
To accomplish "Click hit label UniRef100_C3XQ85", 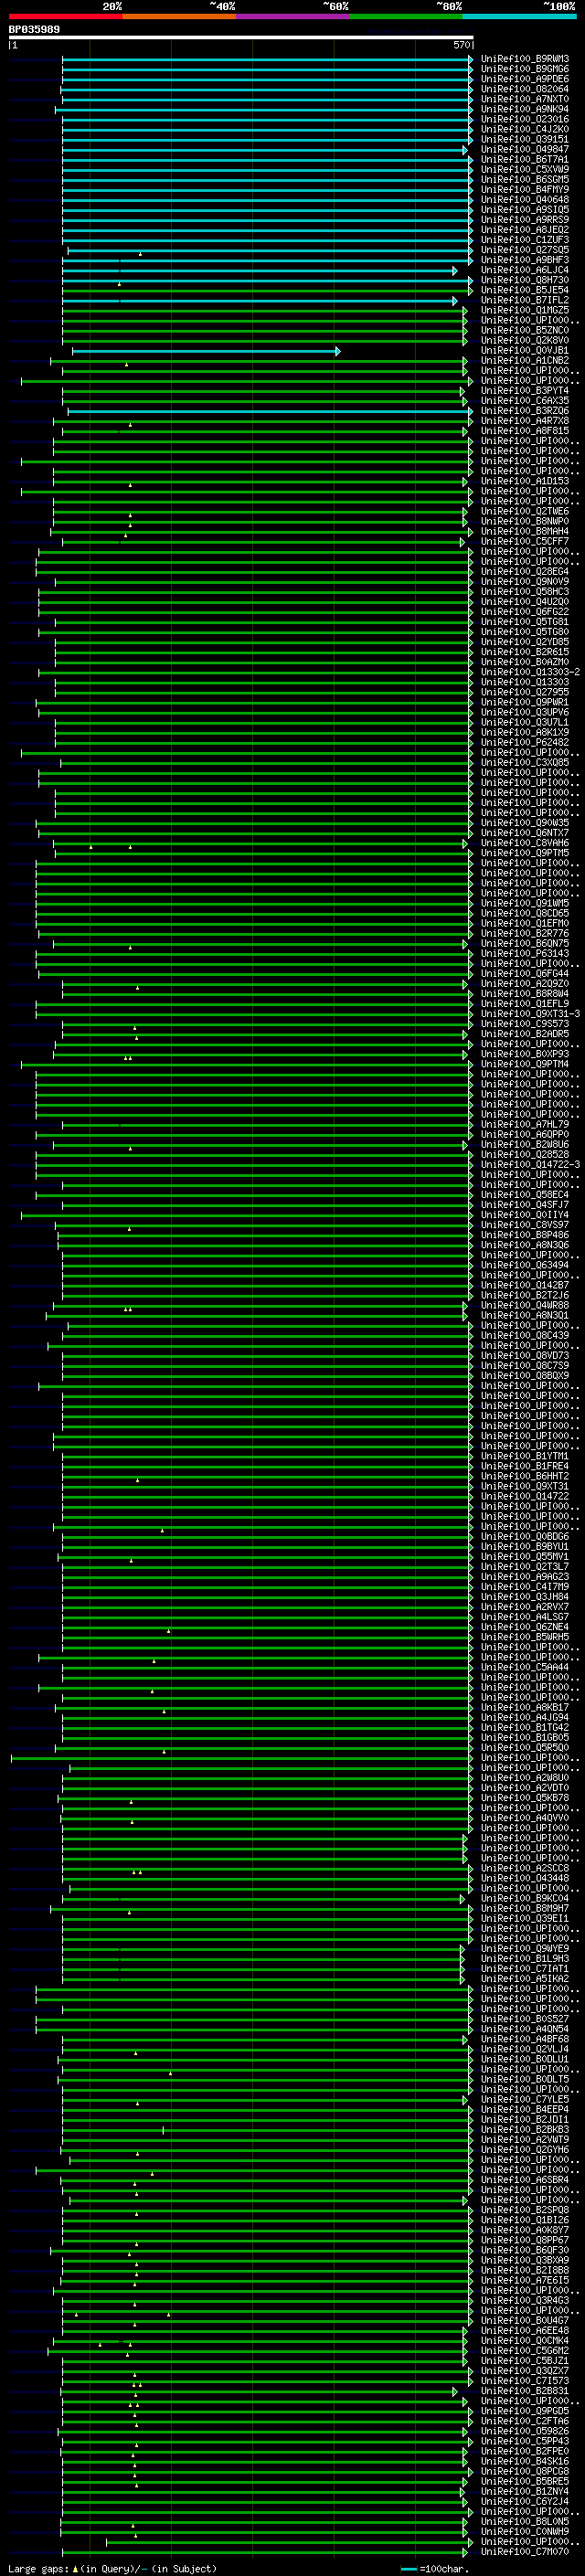I will 525,763.
